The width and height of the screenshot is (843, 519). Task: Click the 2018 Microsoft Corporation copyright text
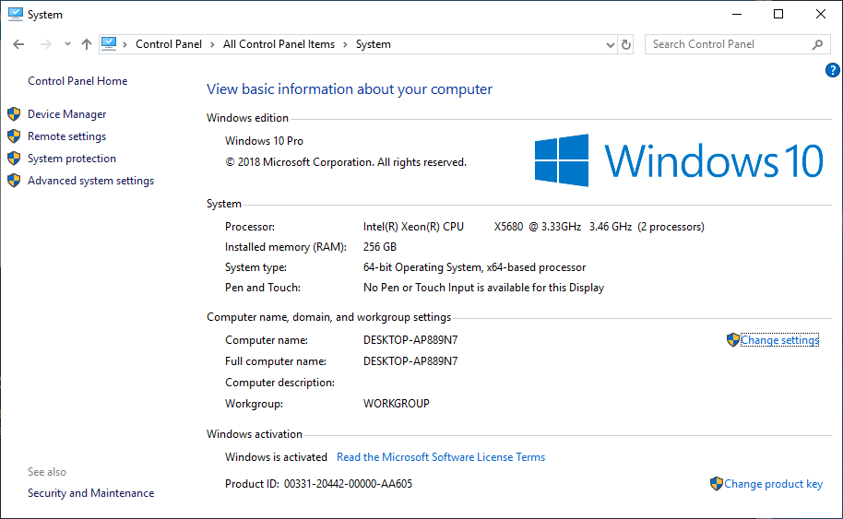click(346, 162)
